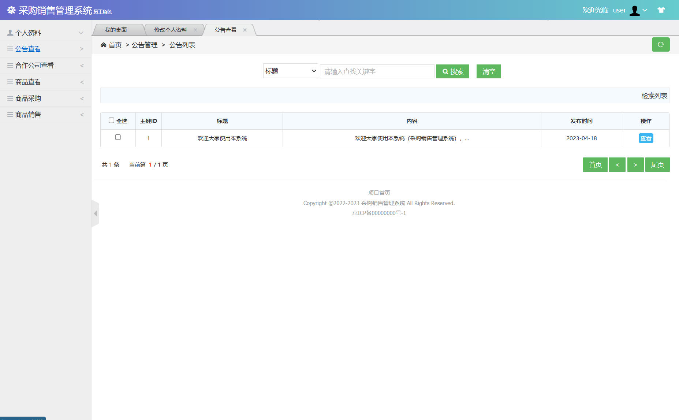Click the shirt icon at top right
679x420 pixels.
(661, 10)
